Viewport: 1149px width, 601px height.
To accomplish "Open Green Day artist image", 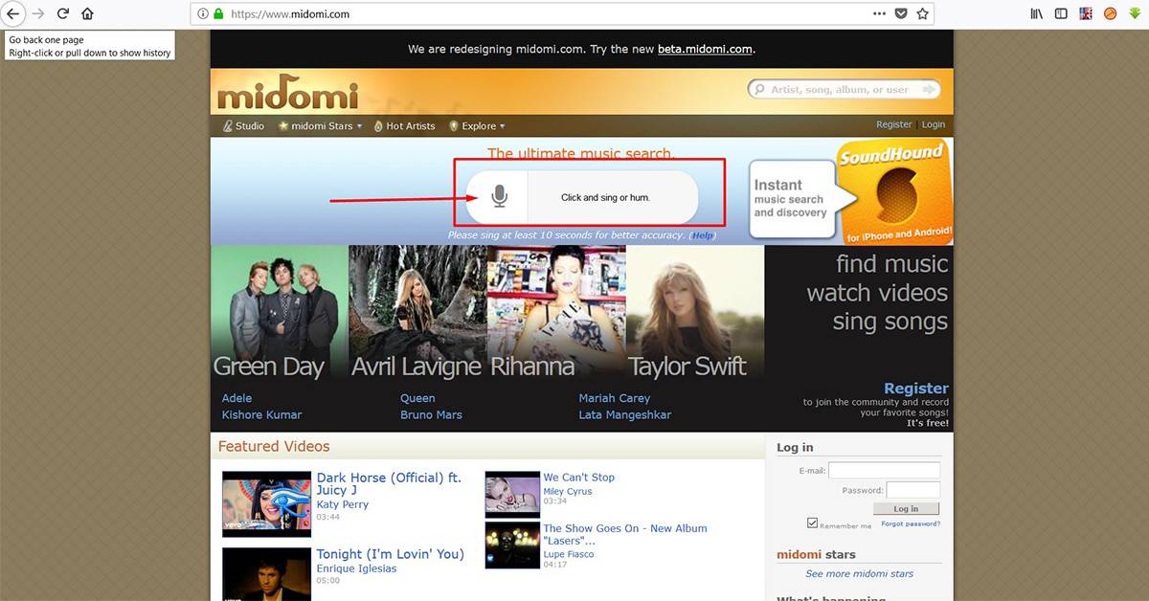I will tap(280, 313).
